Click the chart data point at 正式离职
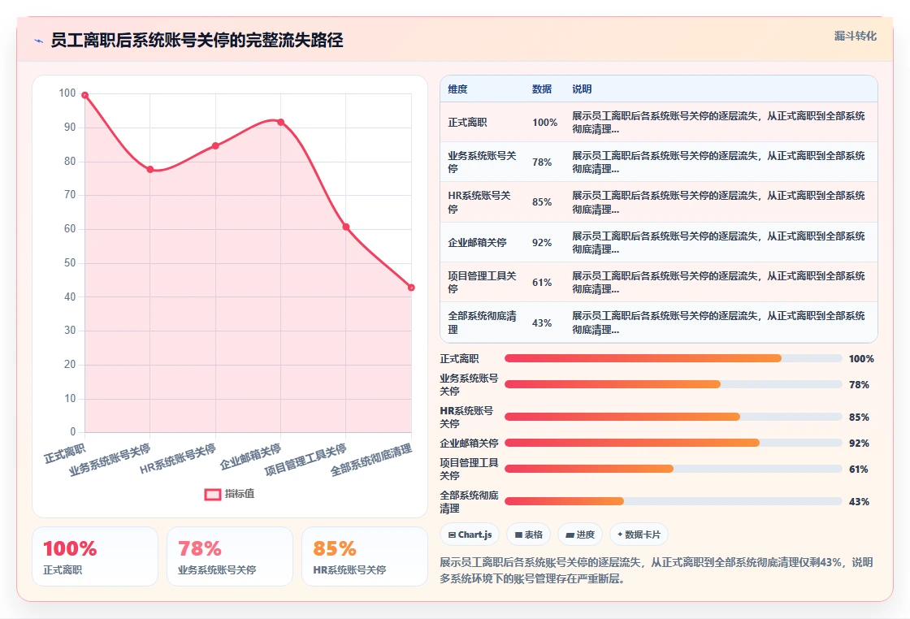 84,95
